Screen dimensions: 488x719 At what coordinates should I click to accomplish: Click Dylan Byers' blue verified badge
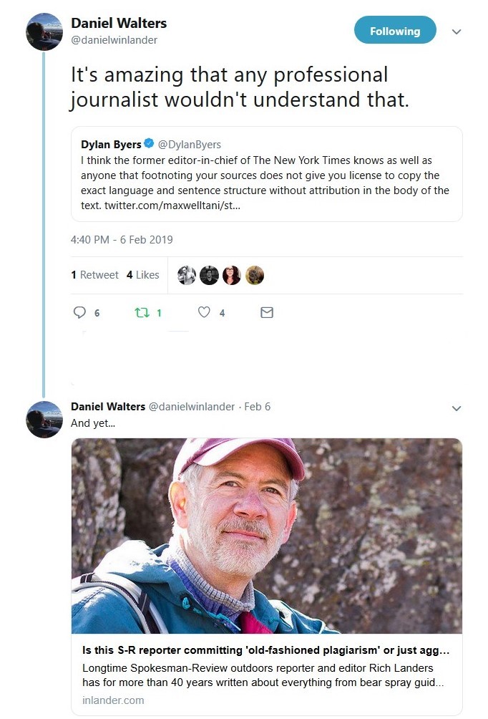tap(149, 144)
